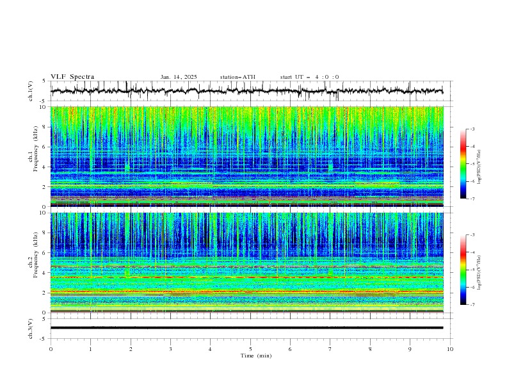The width and height of the screenshot is (507, 392).
Task: Click the time axis tick label "3"
Action: [x=170, y=349]
